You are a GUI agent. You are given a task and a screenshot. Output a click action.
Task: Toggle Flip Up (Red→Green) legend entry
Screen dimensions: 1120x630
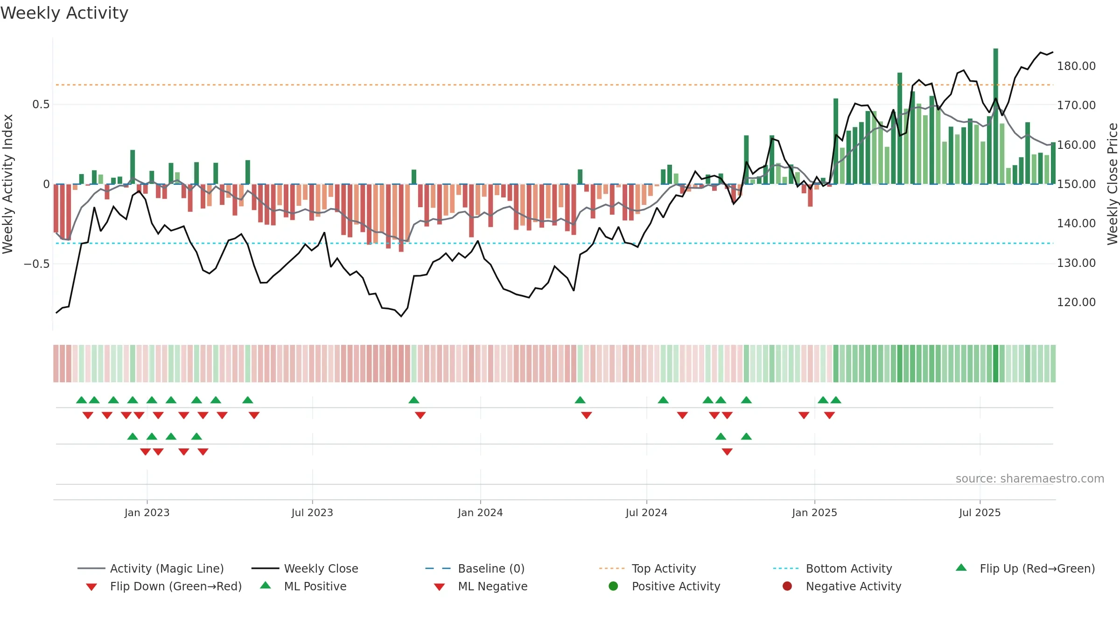[1025, 568]
